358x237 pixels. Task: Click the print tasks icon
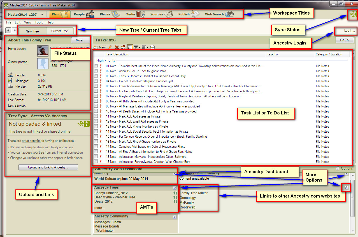[152, 47]
